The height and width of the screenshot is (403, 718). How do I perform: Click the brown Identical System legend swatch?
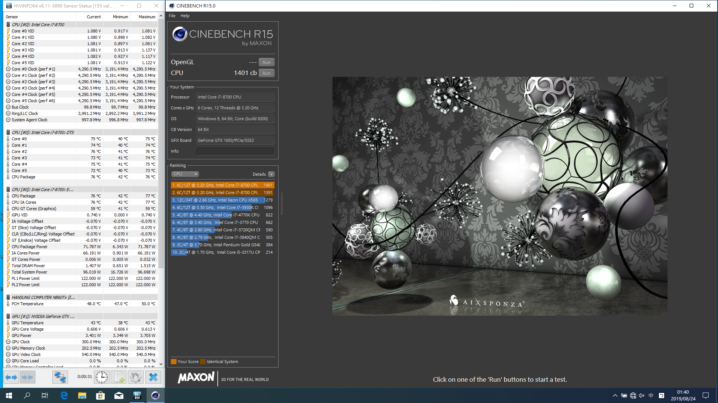[203, 362]
